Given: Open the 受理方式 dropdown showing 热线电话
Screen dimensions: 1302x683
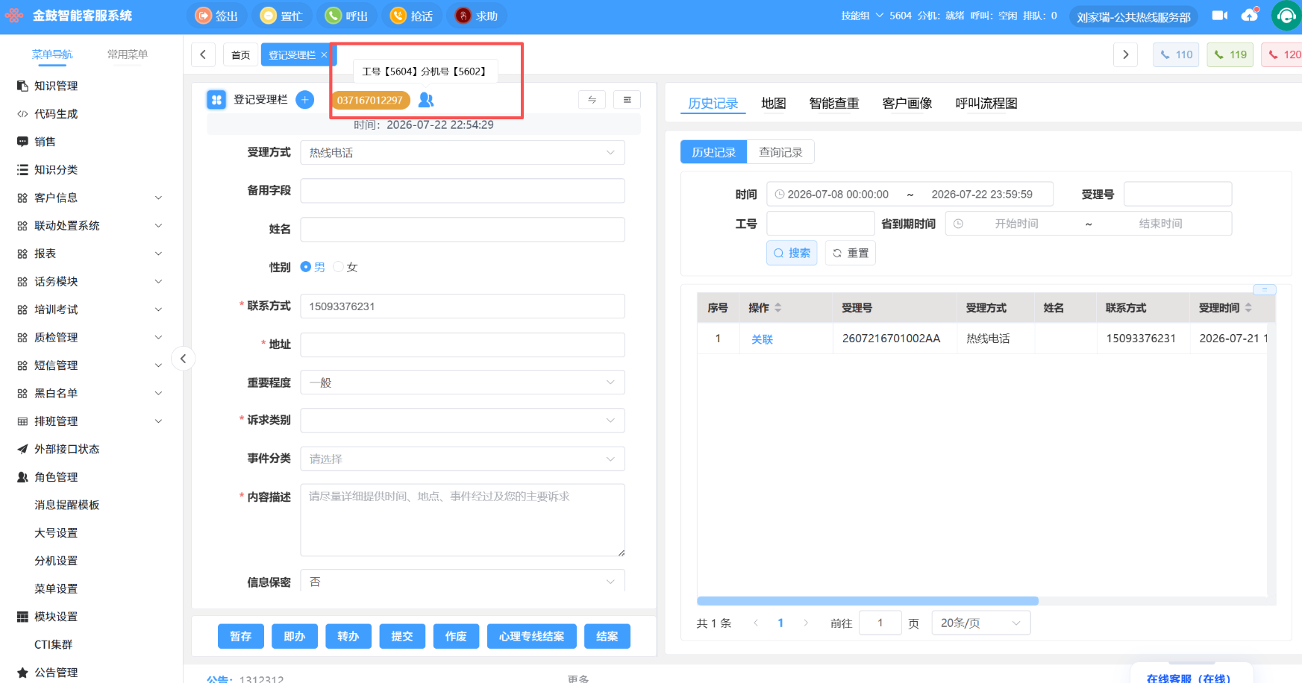Looking at the screenshot, I should pyautogui.click(x=463, y=152).
